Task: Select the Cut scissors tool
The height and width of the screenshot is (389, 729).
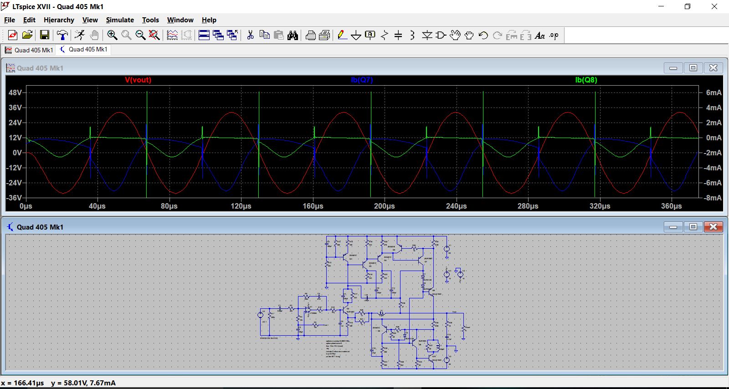Action: (250, 35)
